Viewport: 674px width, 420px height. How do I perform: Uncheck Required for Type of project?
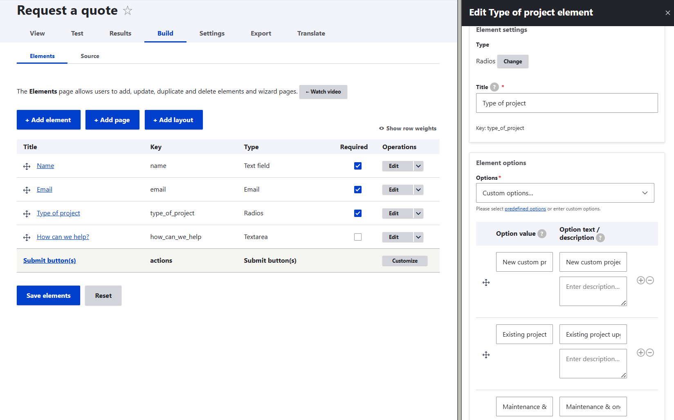tap(358, 213)
